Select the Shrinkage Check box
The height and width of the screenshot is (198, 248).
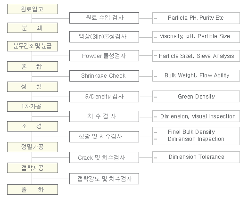(104, 76)
